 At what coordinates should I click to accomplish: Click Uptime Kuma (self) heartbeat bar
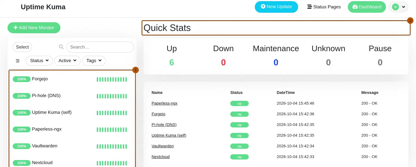(x=112, y=113)
